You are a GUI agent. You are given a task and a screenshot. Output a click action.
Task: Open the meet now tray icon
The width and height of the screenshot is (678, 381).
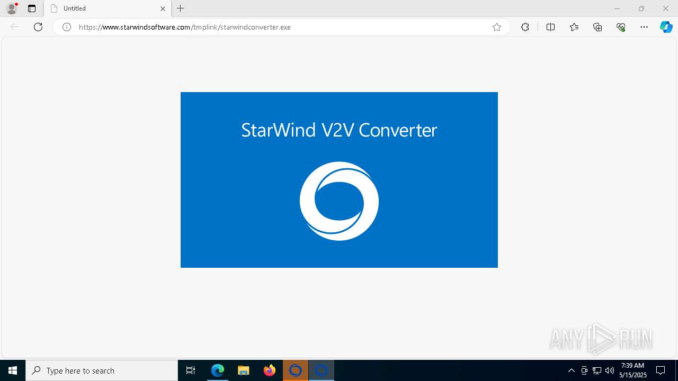584,370
